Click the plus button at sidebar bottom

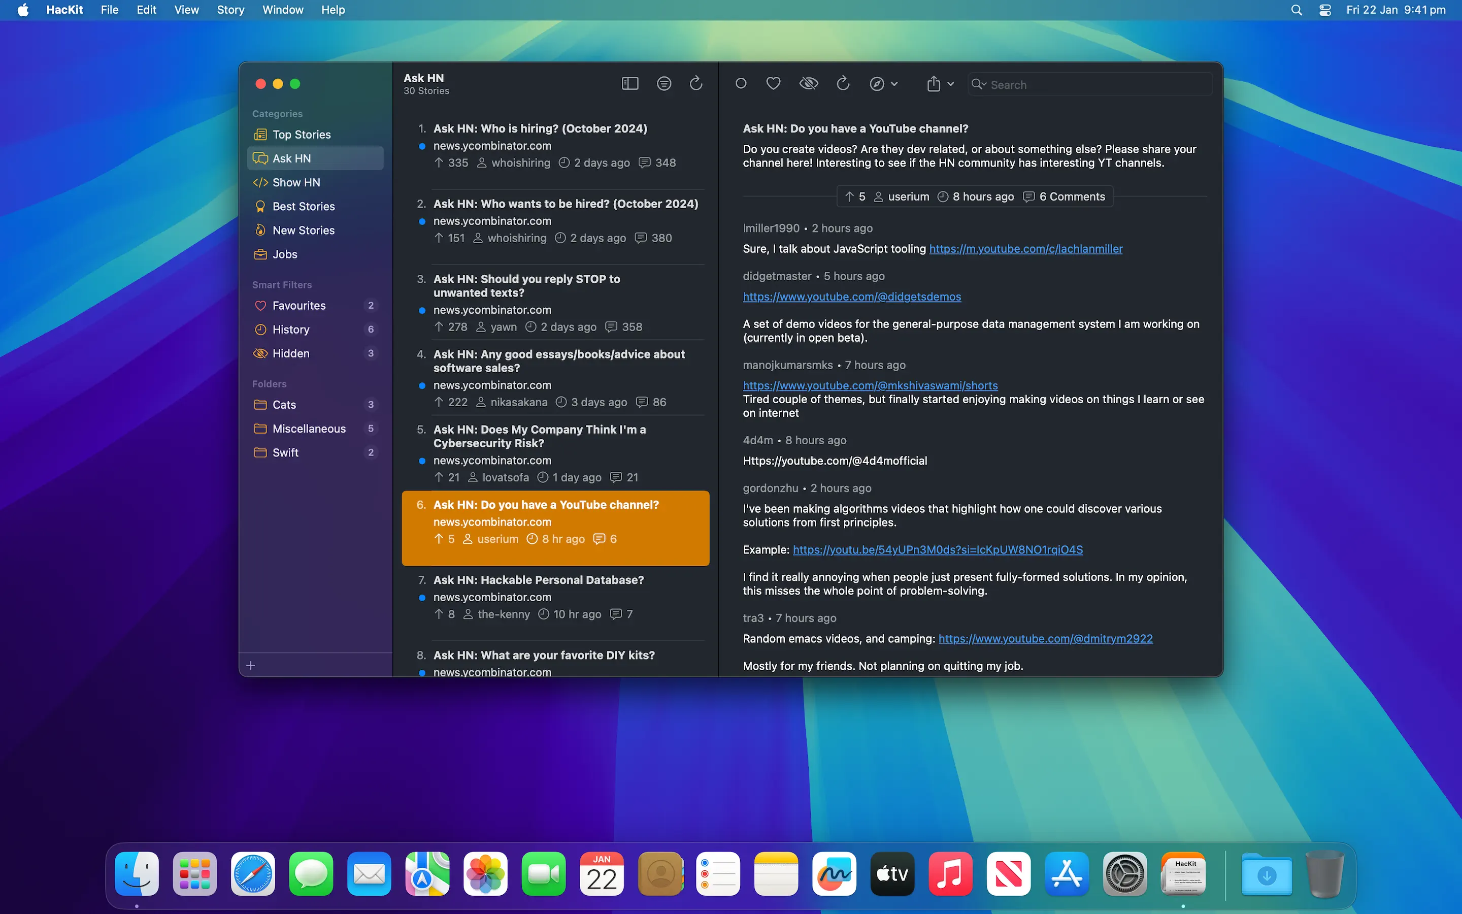point(251,665)
